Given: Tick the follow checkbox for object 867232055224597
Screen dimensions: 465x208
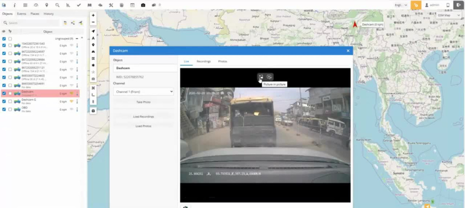Looking at the screenshot, I should 10,53.
